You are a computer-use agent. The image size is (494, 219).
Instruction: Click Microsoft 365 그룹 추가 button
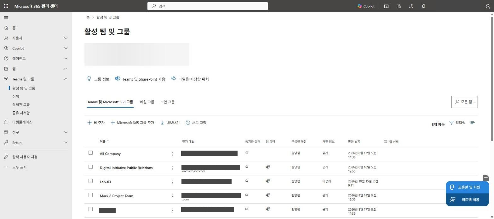[132, 123]
